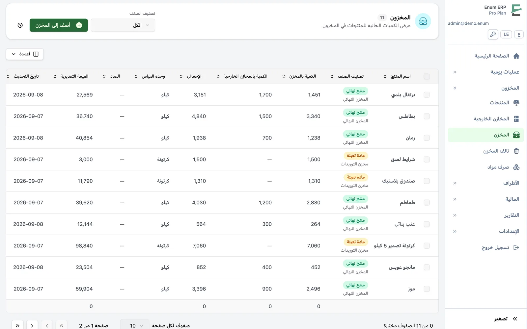
Task: Sort by القيمة التقديرية column arrows
Action: tap(55, 76)
